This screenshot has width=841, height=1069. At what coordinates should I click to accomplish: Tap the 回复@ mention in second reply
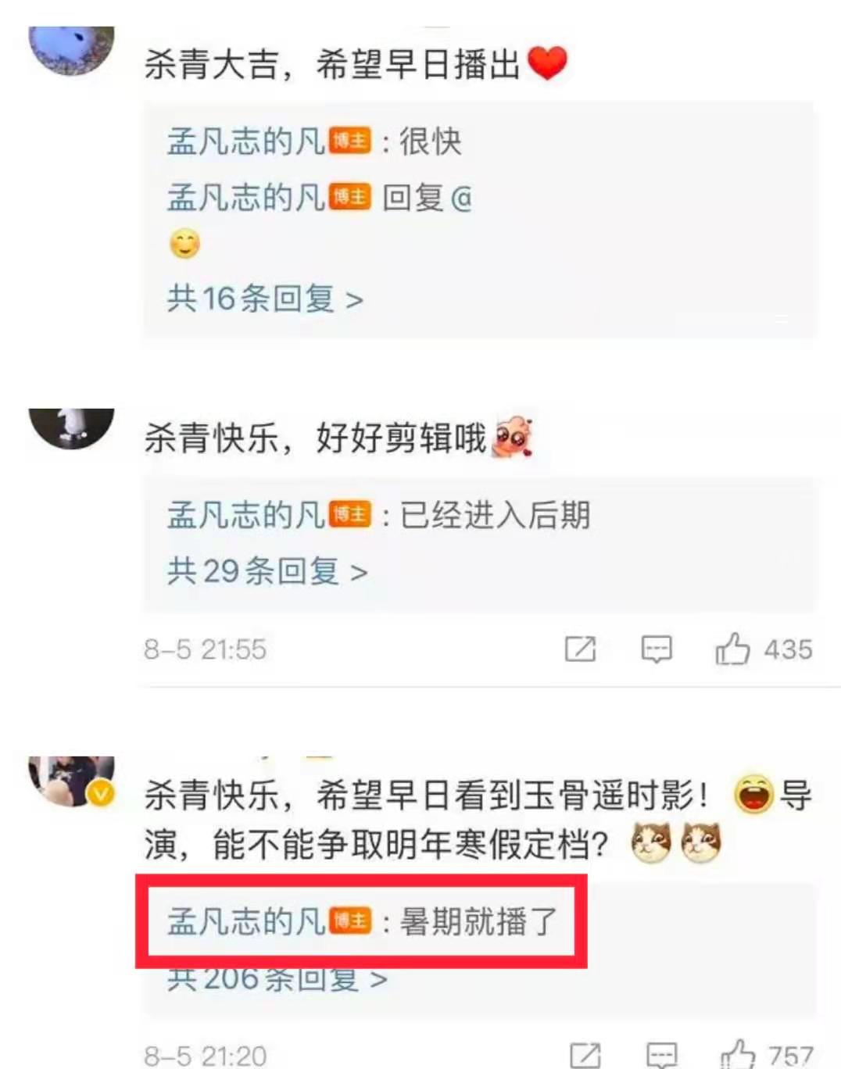pos(427,198)
